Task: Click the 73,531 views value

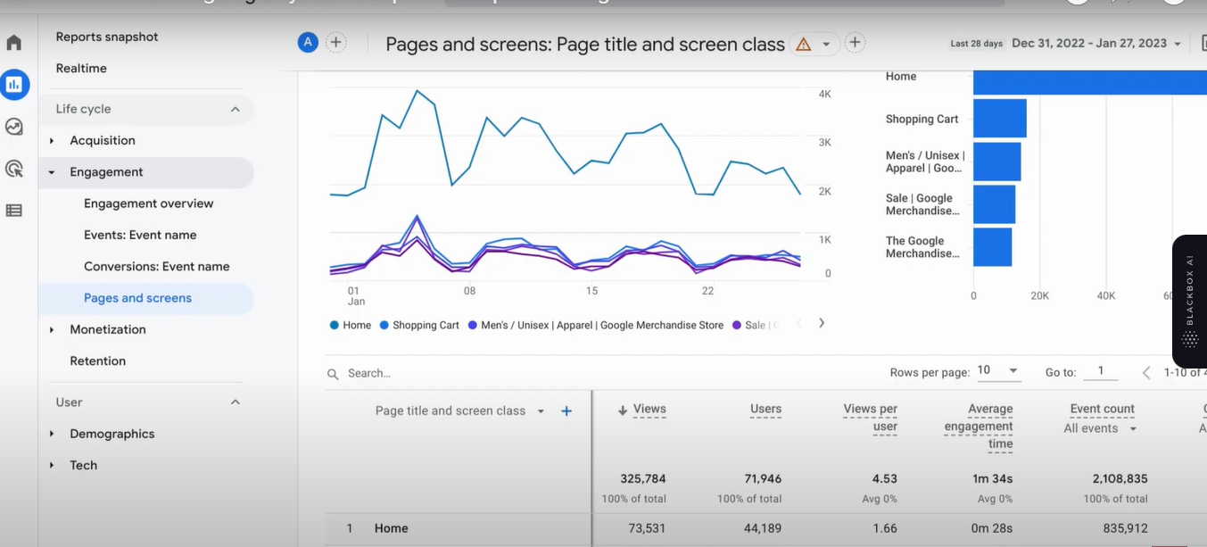Action: (647, 528)
